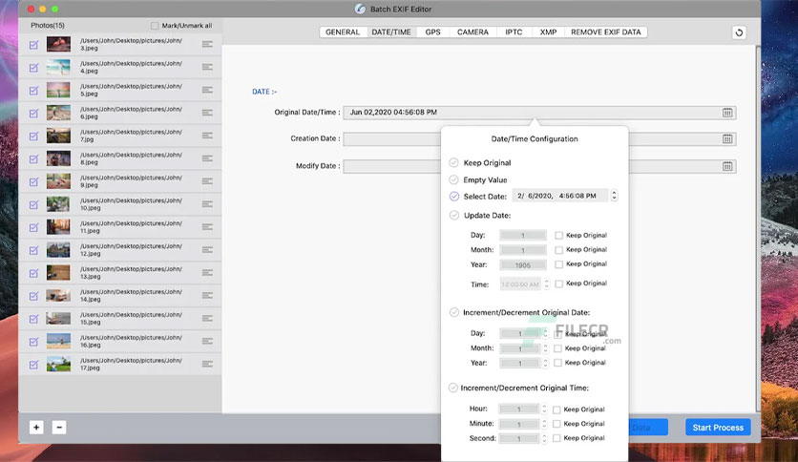Add photos with the plus button
The height and width of the screenshot is (462, 798).
tap(36, 428)
